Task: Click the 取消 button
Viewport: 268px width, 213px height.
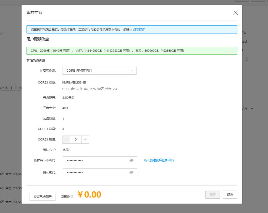Action: (x=230, y=194)
